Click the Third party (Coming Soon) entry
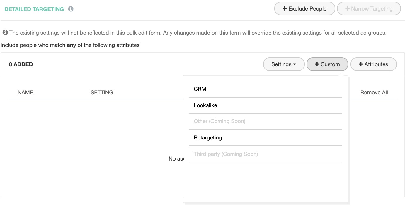Screen dimensions: 405x208 (x=226, y=154)
